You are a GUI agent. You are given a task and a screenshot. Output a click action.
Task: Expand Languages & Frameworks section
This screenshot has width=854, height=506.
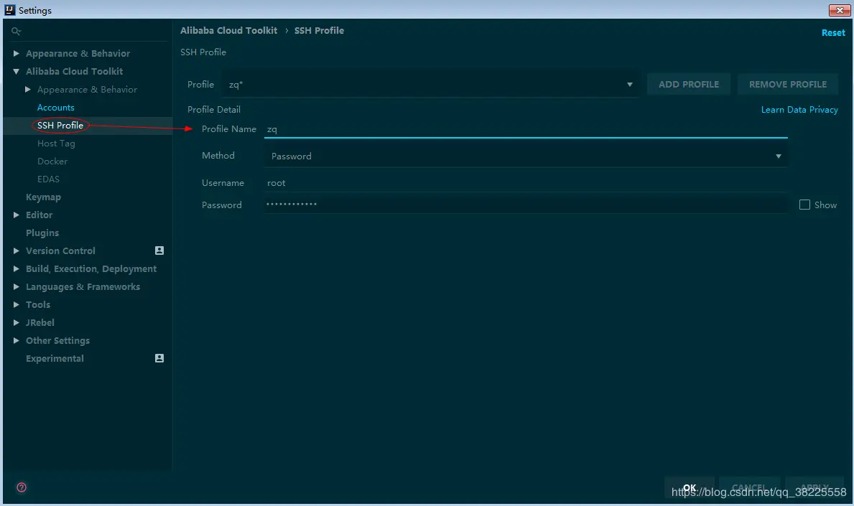[17, 287]
